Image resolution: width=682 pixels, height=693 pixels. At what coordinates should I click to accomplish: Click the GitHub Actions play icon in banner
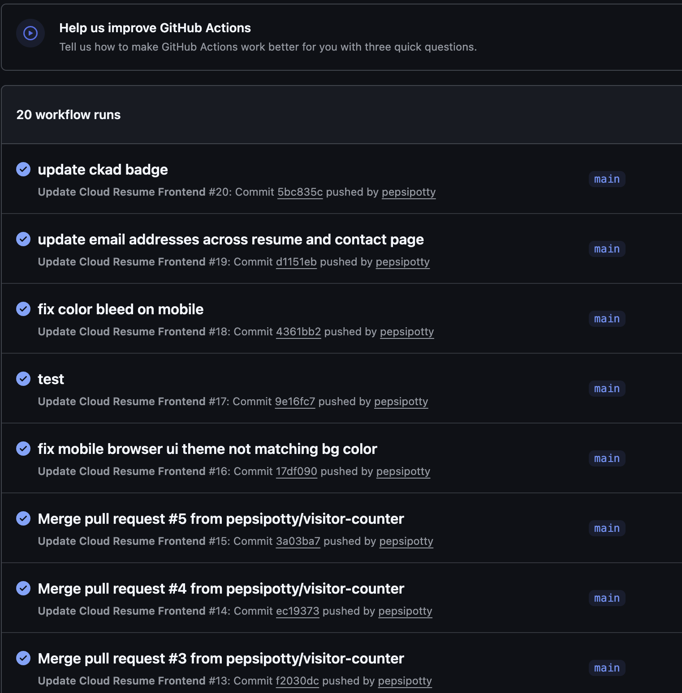[30, 33]
